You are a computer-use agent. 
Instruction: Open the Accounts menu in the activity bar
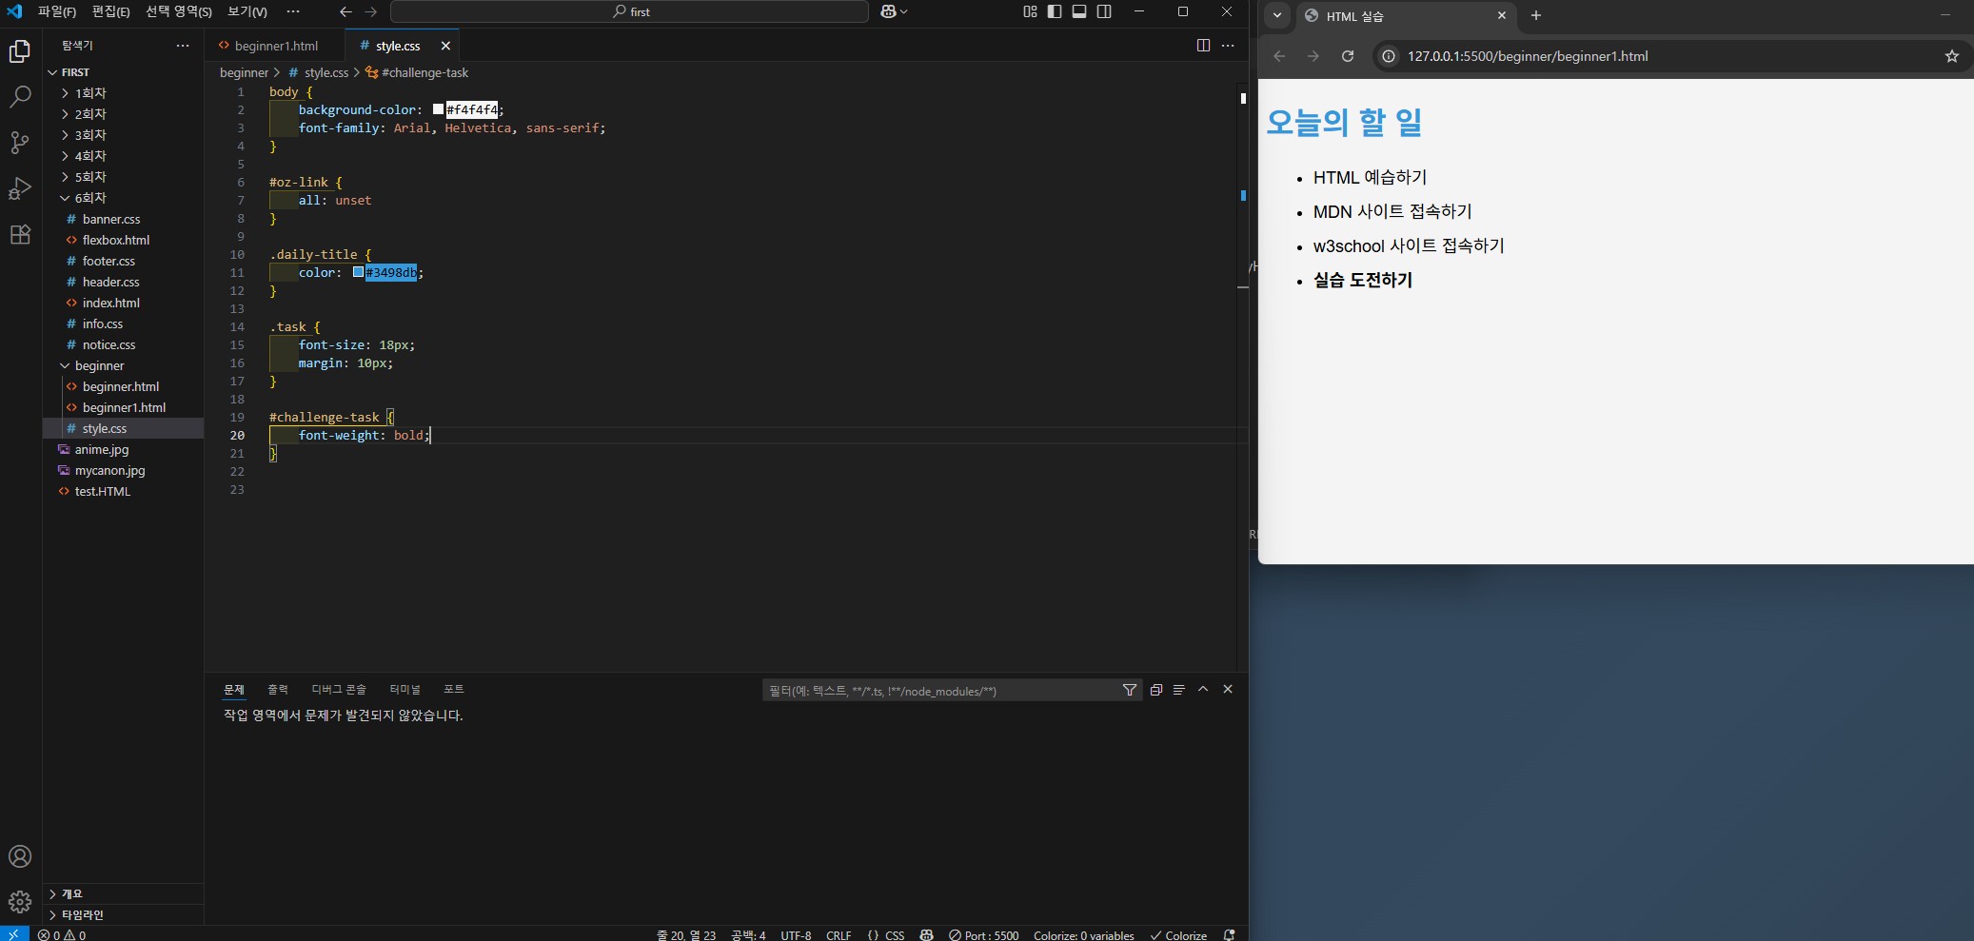tap(20, 856)
